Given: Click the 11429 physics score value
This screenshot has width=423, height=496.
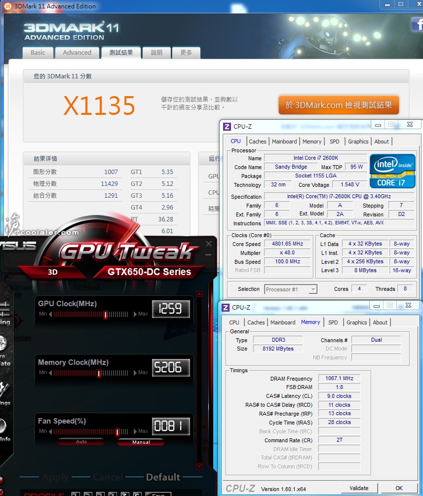Looking at the screenshot, I should pos(109,184).
